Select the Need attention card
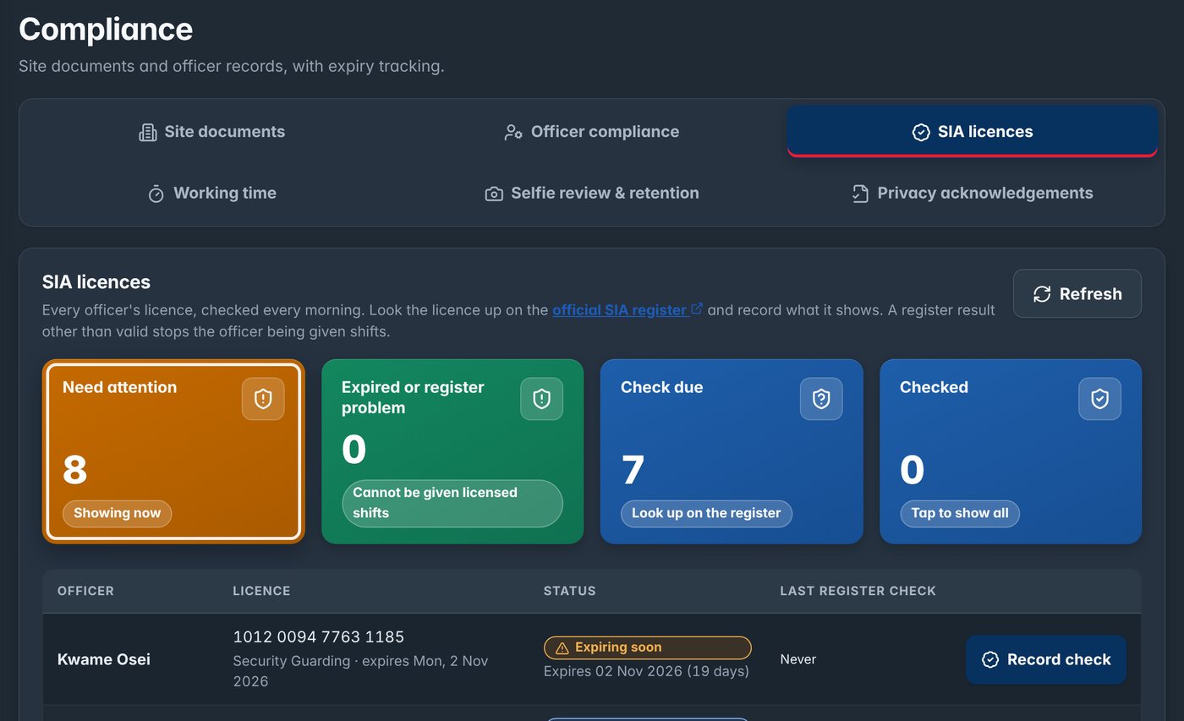The height and width of the screenshot is (721, 1184). coord(173,451)
